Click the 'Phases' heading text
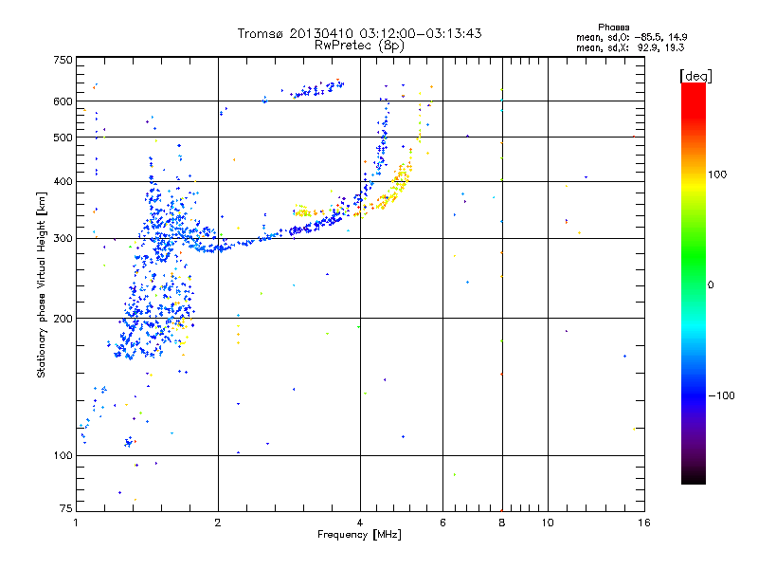This screenshot has height=569, width=758. tap(613, 28)
